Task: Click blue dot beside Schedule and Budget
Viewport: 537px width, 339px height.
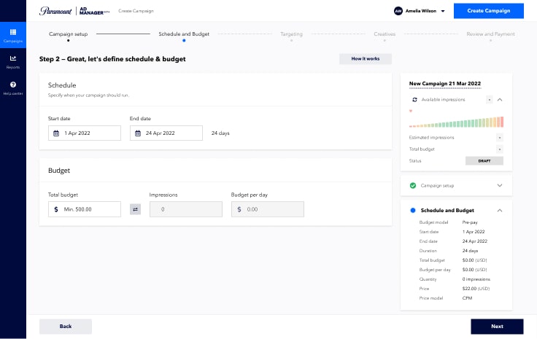Action: click(413, 211)
